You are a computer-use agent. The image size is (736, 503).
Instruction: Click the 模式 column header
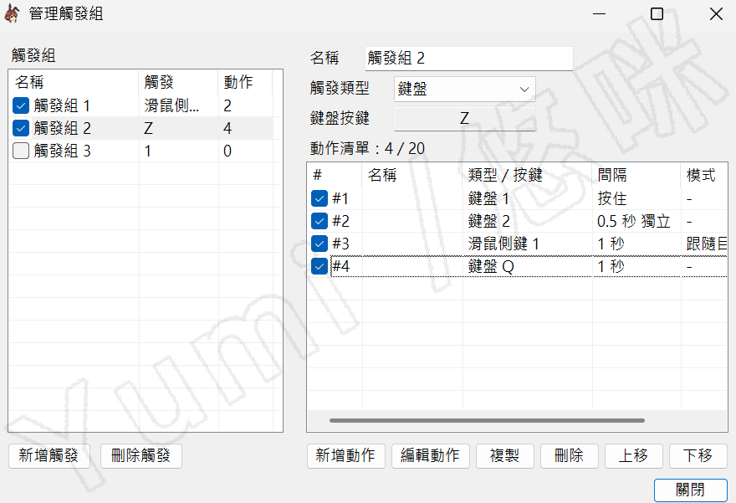(x=704, y=175)
